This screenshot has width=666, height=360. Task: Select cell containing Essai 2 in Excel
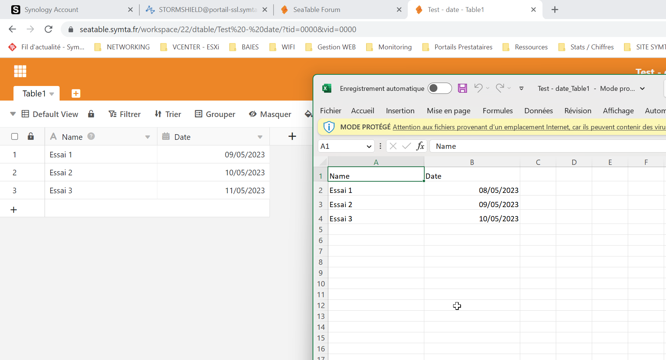point(376,204)
